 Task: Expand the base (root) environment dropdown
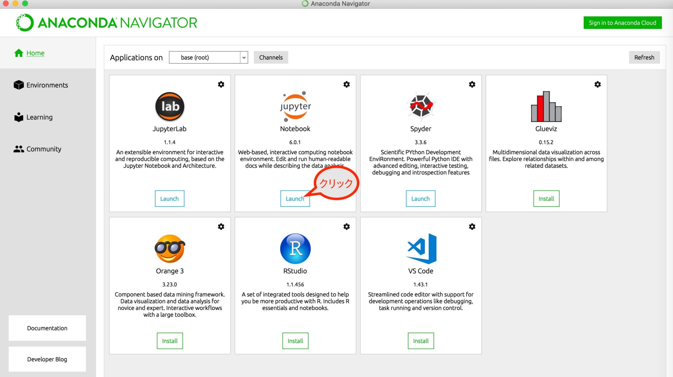coord(244,57)
